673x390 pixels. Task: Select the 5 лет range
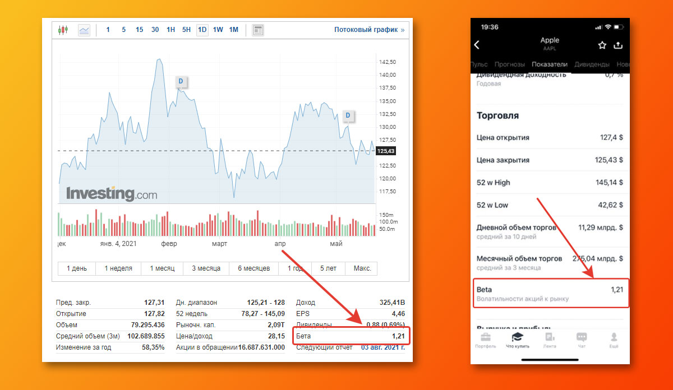329,268
